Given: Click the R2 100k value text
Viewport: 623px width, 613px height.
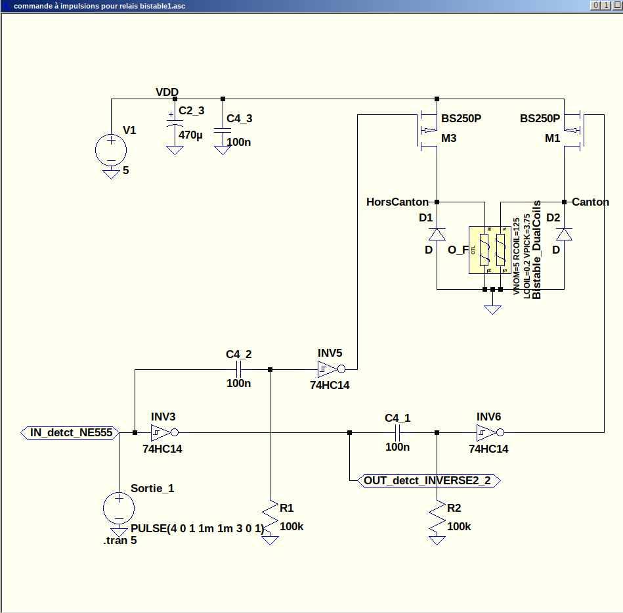Looking at the screenshot, I should 459,527.
